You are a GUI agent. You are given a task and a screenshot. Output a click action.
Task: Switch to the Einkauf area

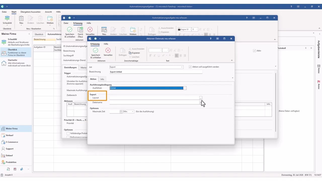16,155
